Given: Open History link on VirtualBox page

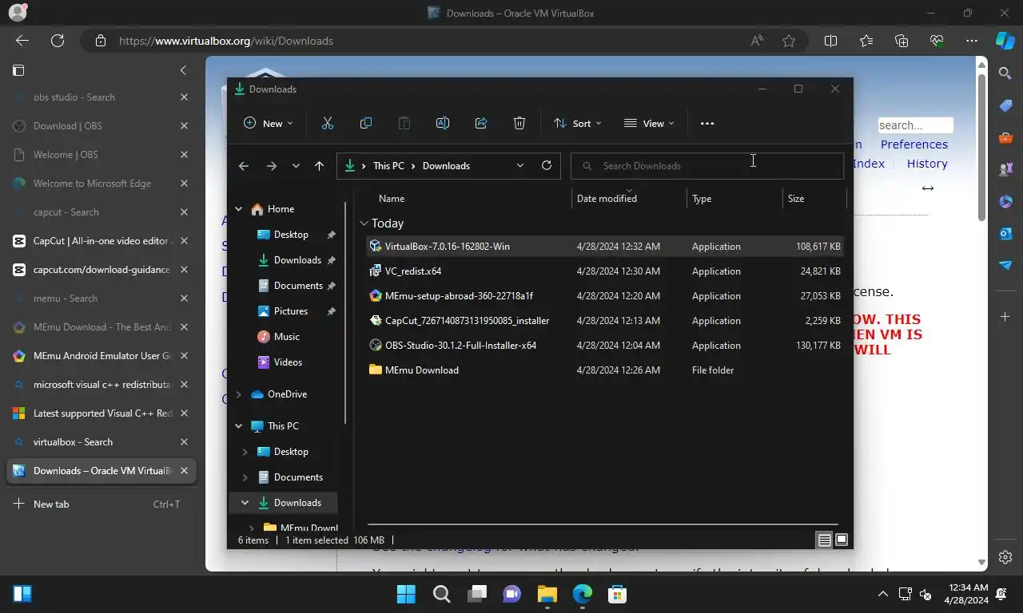Looking at the screenshot, I should [x=927, y=164].
